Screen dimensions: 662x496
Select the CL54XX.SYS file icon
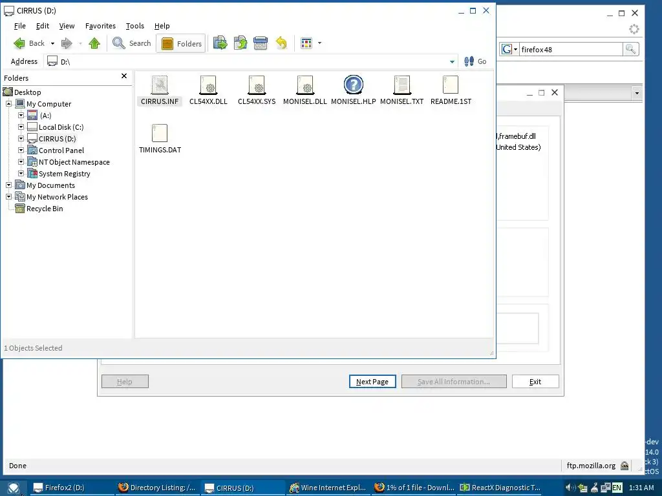click(x=257, y=85)
